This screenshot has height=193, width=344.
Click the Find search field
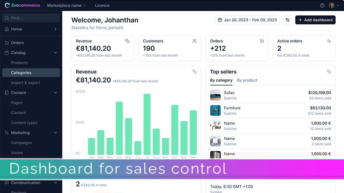click(31, 18)
